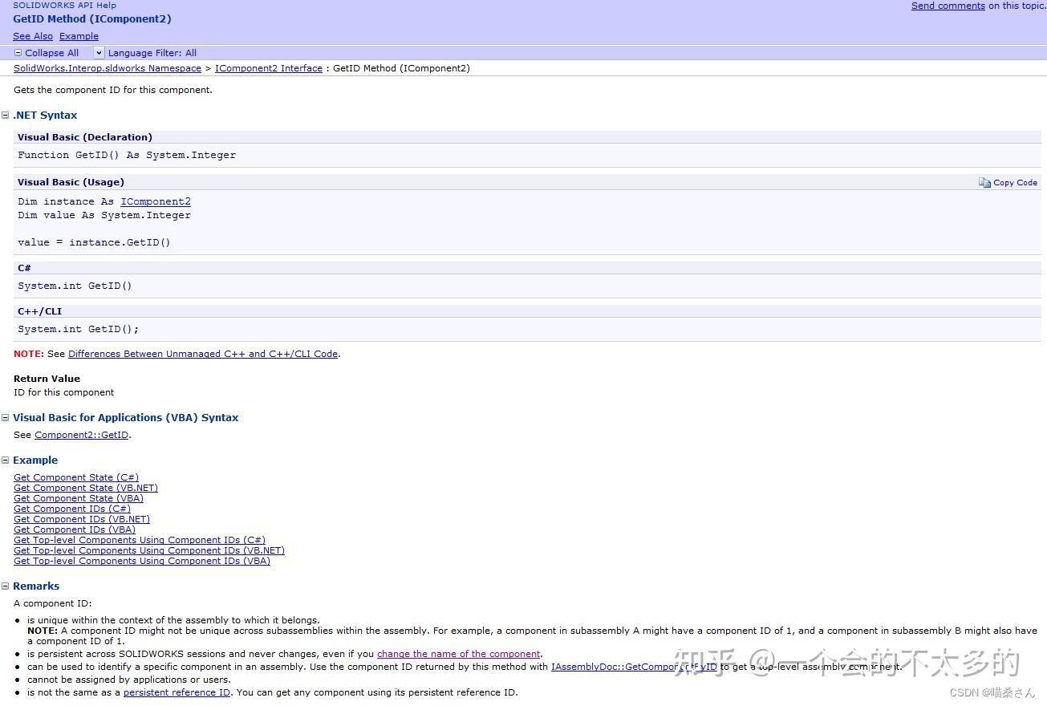This screenshot has height=706, width=1047.
Task: Collapse the Remarks section
Action: click(x=6, y=586)
